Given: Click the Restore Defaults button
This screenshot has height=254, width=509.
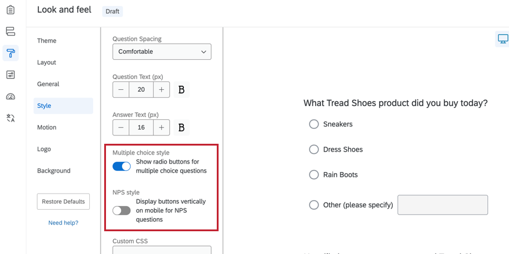Looking at the screenshot, I should click(63, 201).
